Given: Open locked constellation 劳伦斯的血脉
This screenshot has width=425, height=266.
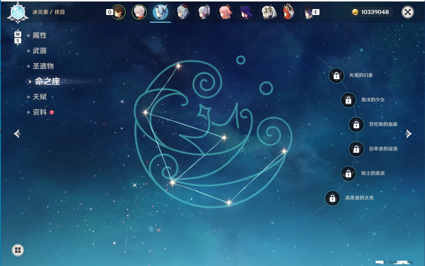Looking at the screenshot, I should pos(373,124).
